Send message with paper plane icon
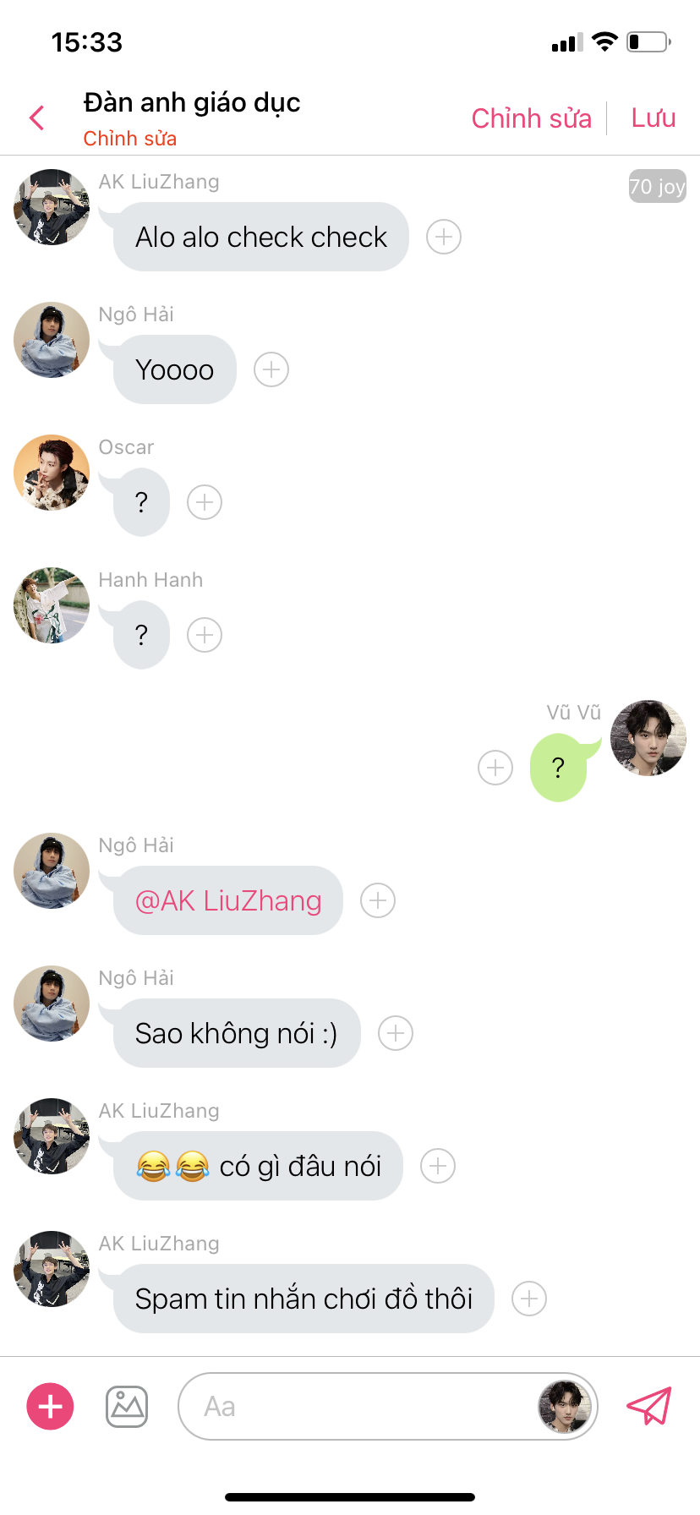 (648, 1406)
